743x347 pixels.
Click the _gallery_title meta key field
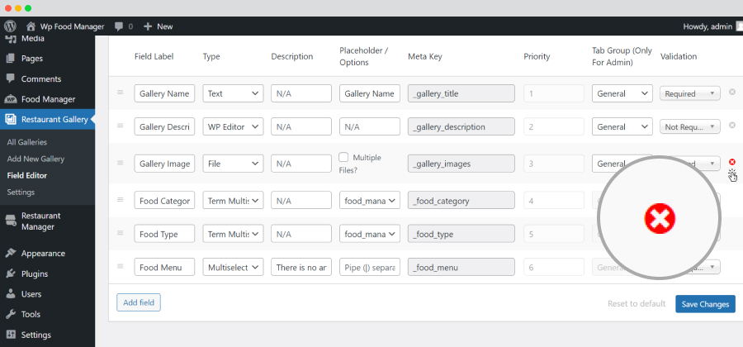coord(461,93)
